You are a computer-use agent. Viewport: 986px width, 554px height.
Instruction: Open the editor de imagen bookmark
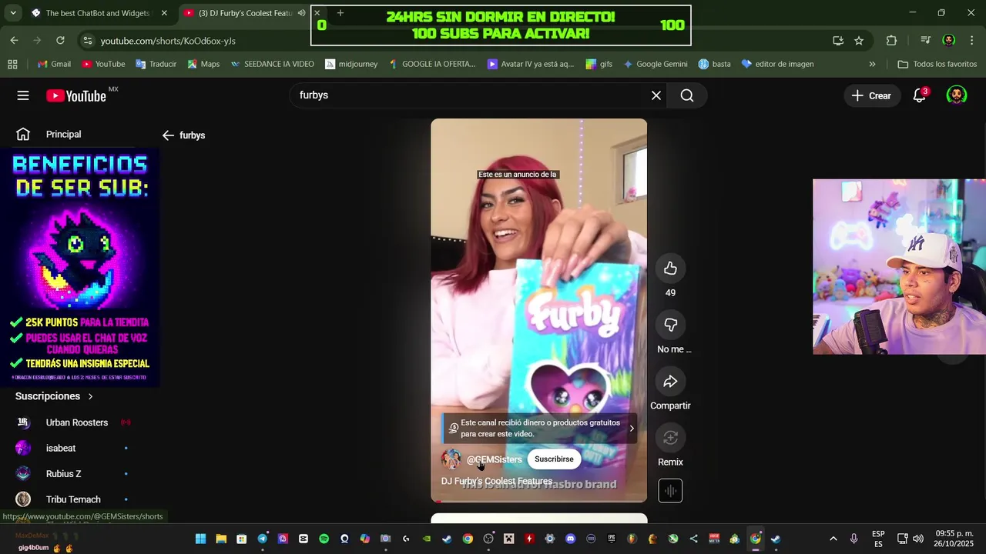click(x=777, y=65)
